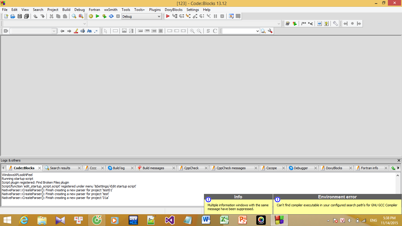The image size is (402, 226).
Task: Toggle selected text search icon
Action: pyautogui.click(x=83, y=31)
